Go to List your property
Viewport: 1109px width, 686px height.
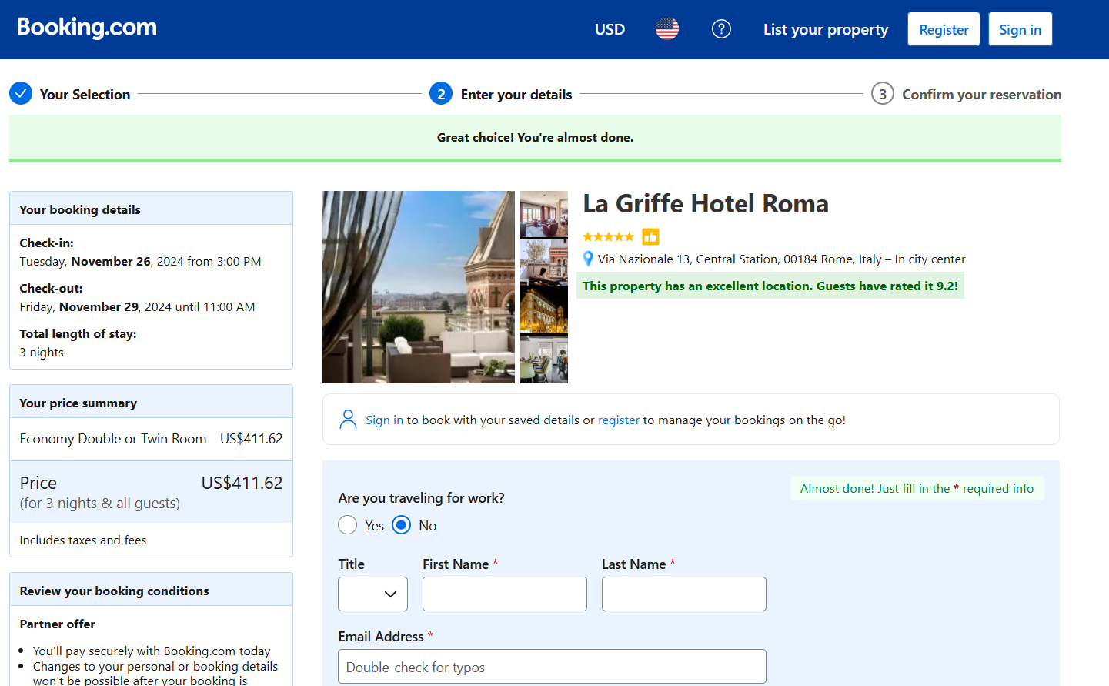tap(825, 29)
